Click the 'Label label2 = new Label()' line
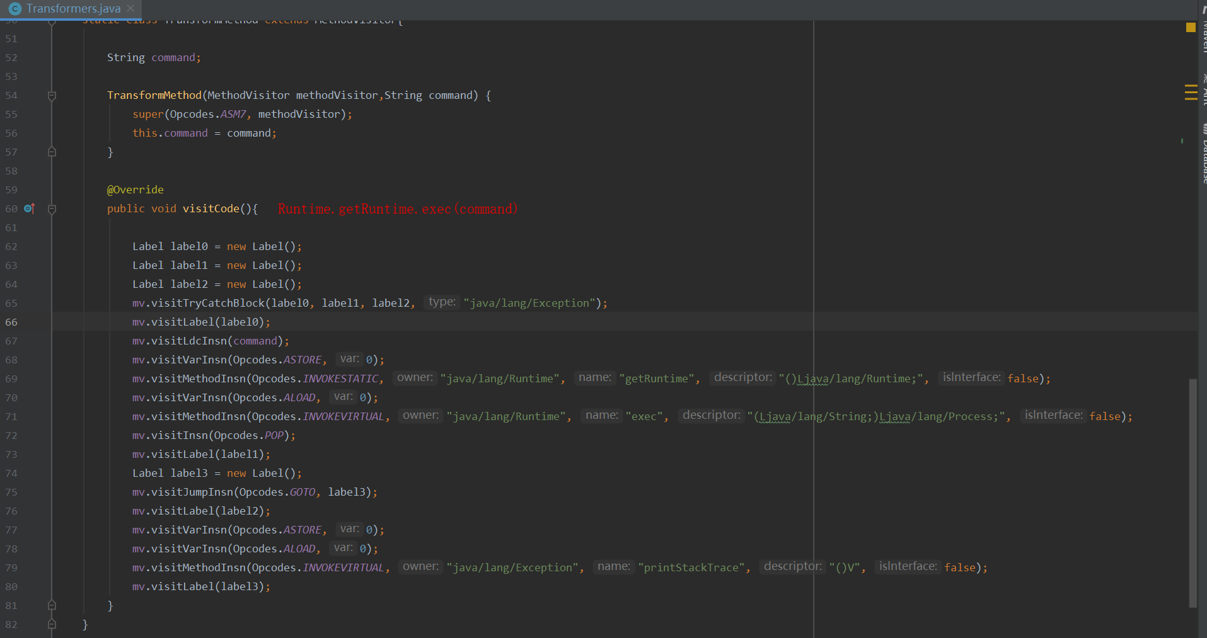The height and width of the screenshot is (638, 1207). pyautogui.click(x=217, y=284)
